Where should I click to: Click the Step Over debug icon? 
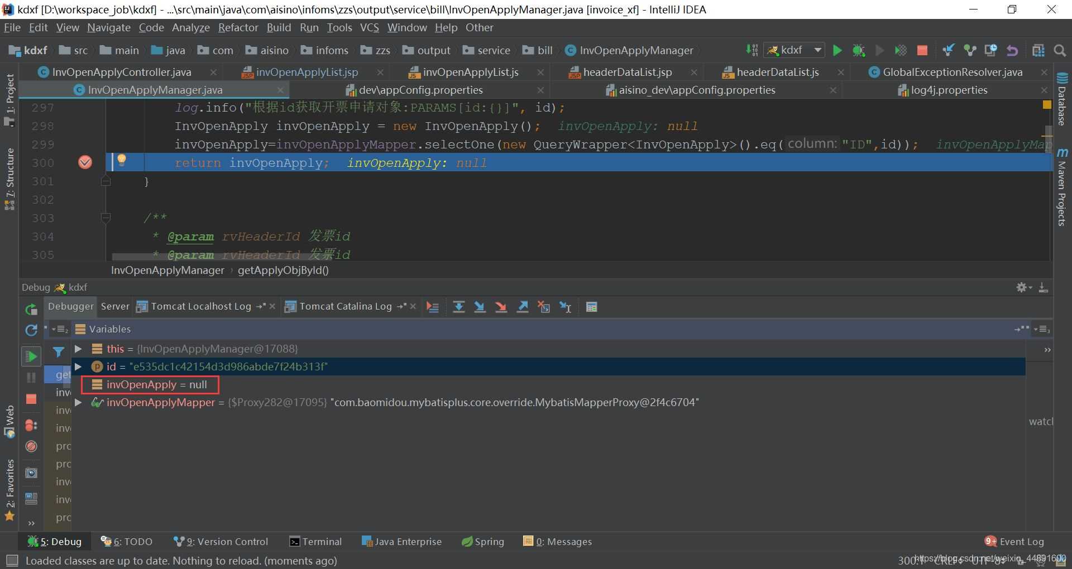458,307
